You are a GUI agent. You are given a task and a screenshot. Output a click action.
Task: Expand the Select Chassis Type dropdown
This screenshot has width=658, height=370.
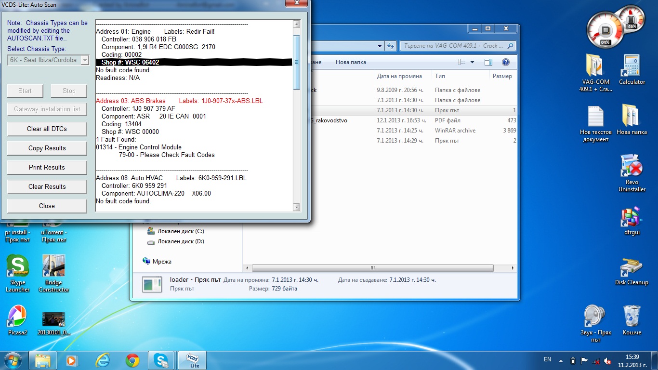click(x=85, y=60)
